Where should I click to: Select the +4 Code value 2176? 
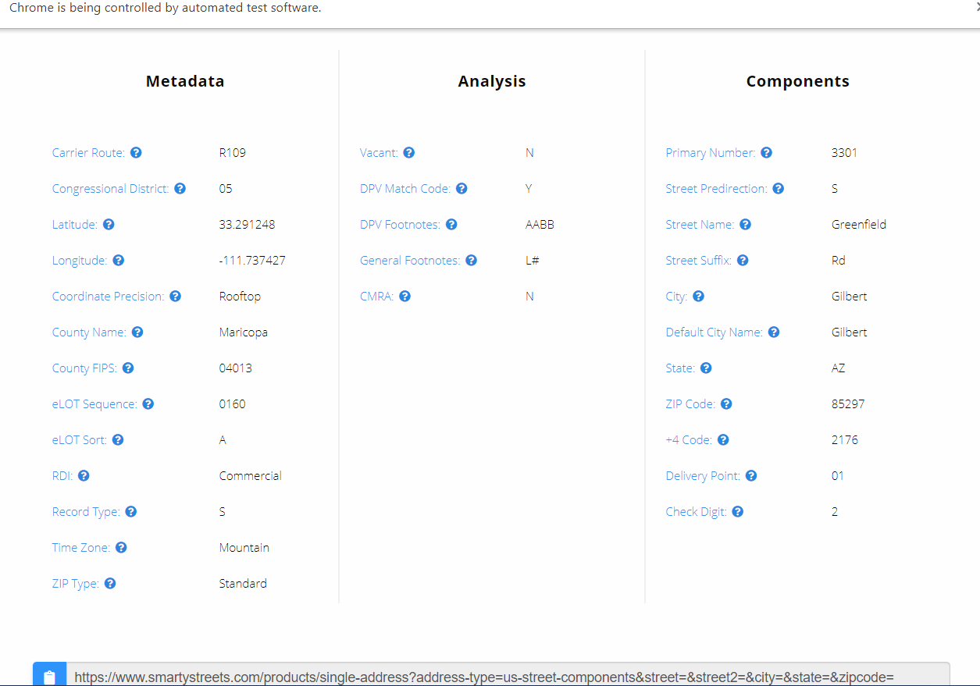pyautogui.click(x=845, y=440)
